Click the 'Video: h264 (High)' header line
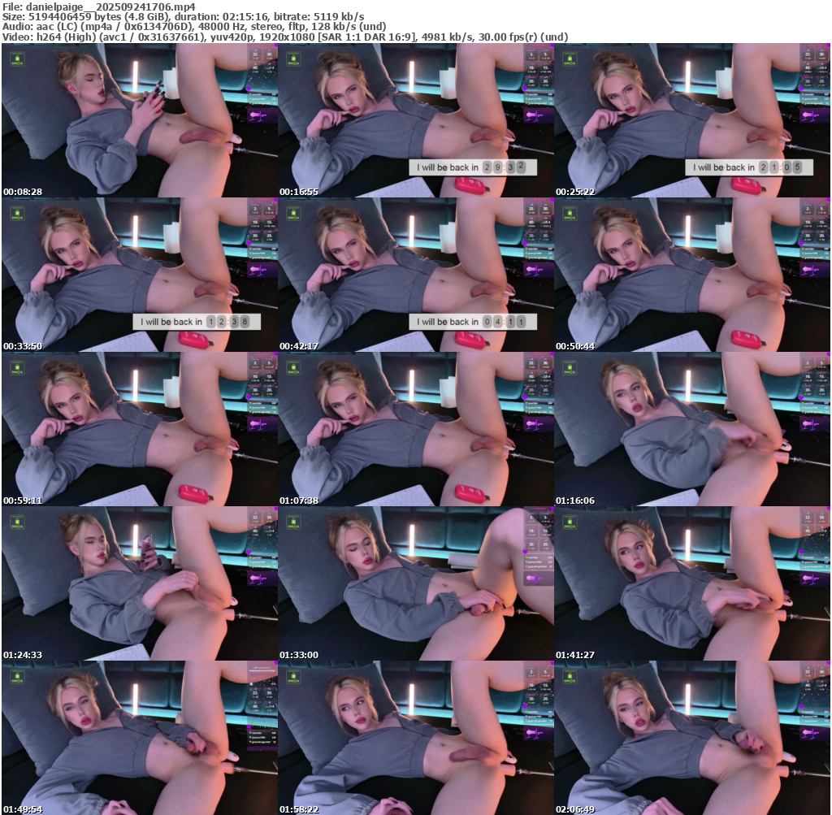The width and height of the screenshot is (832, 815). tap(285, 37)
